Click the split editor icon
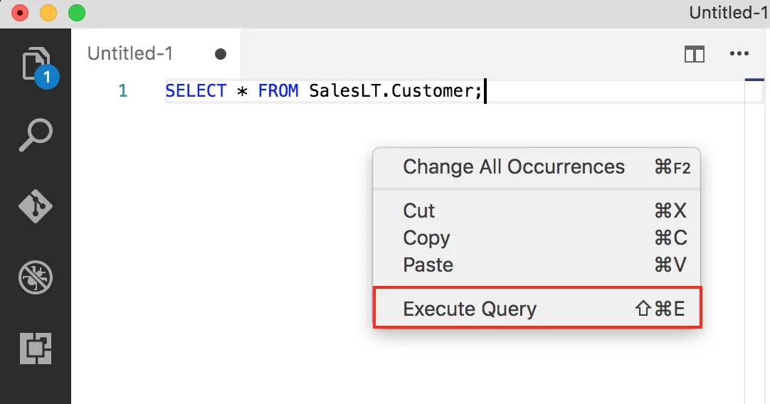This screenshot has width=770, height=404. tap(695, 53)
